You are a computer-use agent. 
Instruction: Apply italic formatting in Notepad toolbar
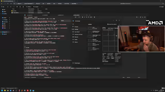click(85, 17)
